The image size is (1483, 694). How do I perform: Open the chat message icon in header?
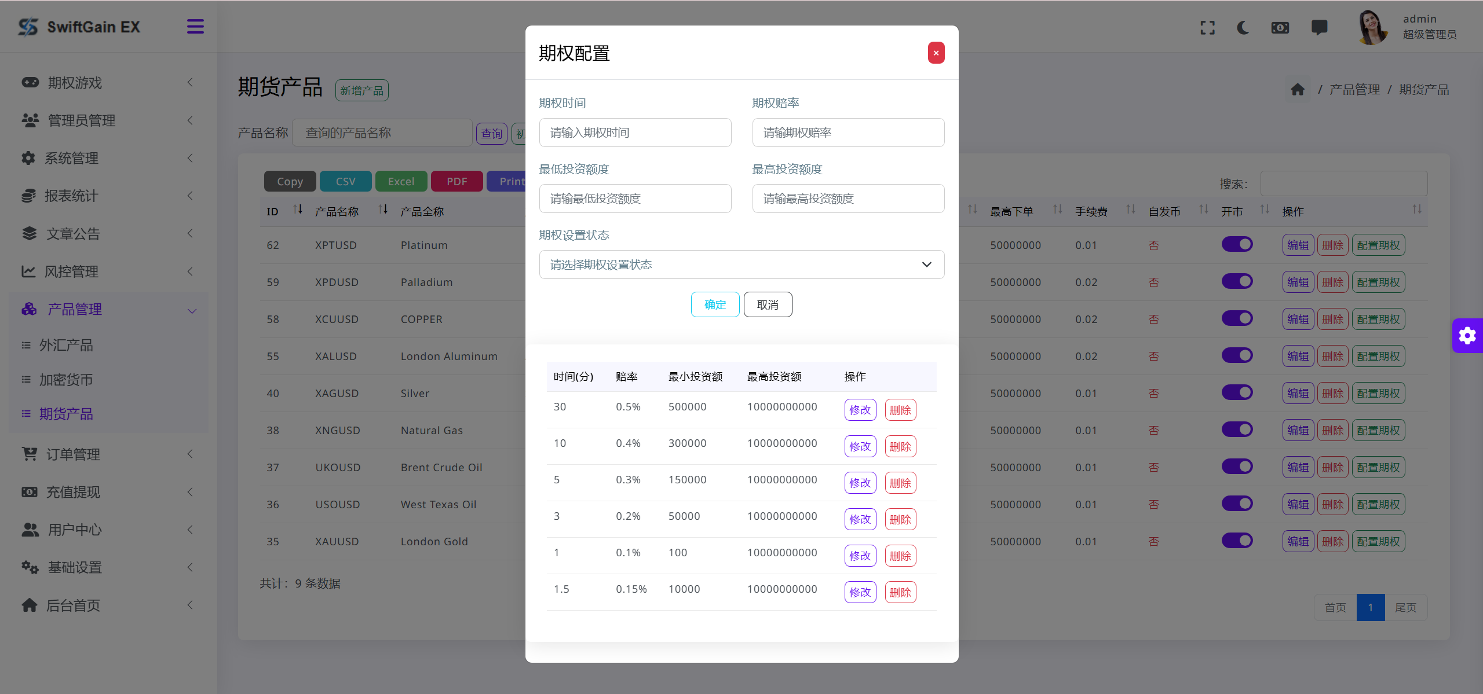(x=1320, y=27)
